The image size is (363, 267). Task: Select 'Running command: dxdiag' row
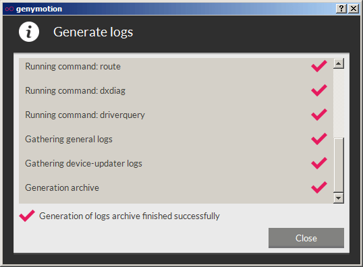pyautogui.click(x=175, y=91)
